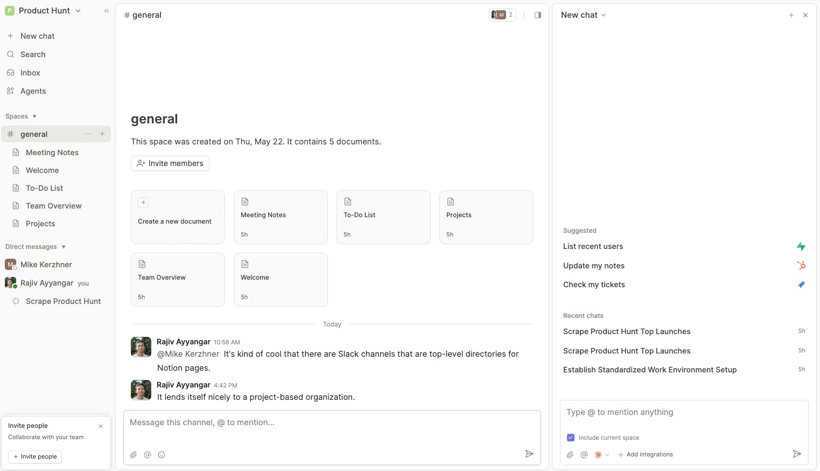This screenshot has width=820, height=471.
Task: Open emoji picker in channel composer
Action: pyautogui.click(x=162, y=455)
